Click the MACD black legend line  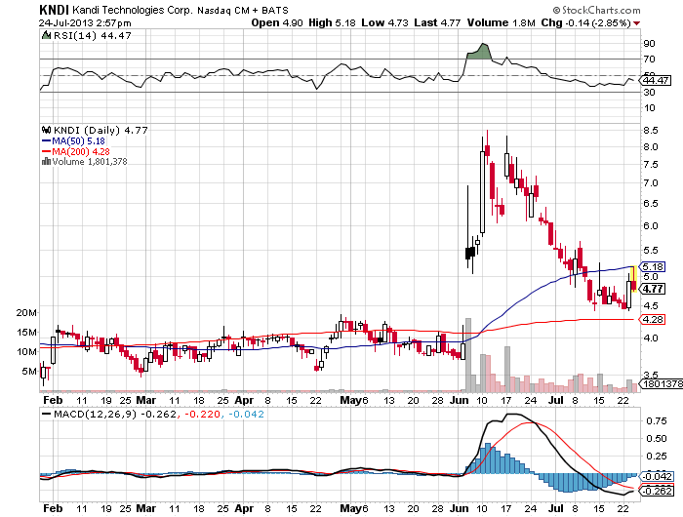pyautogui.click(x=46, y=414)
